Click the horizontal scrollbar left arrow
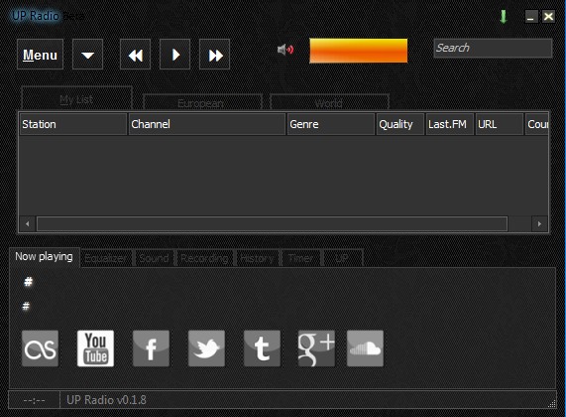 pyautogui.click(x=28, y=223)
